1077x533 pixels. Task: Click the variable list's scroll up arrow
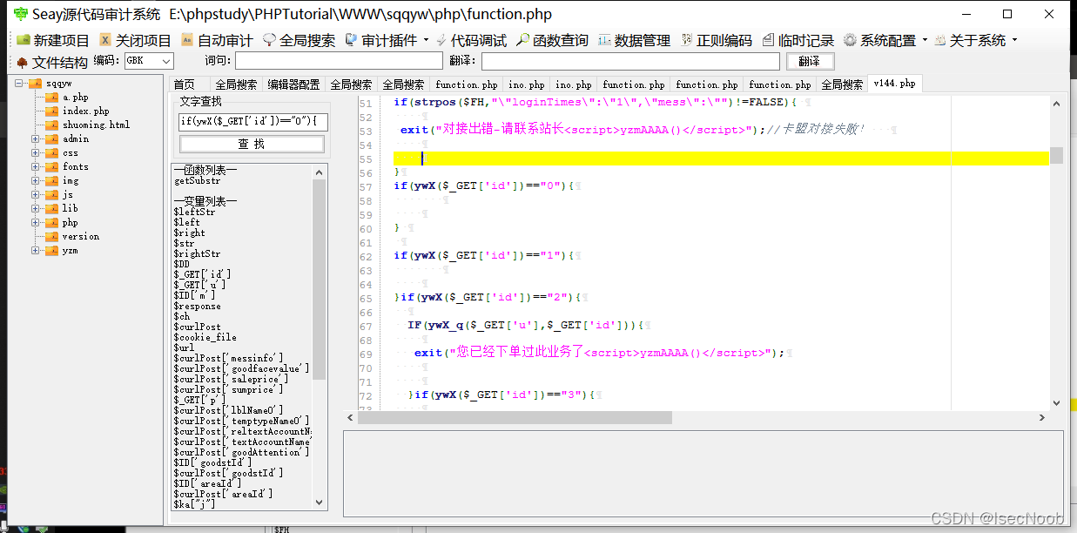coord(319,172)
